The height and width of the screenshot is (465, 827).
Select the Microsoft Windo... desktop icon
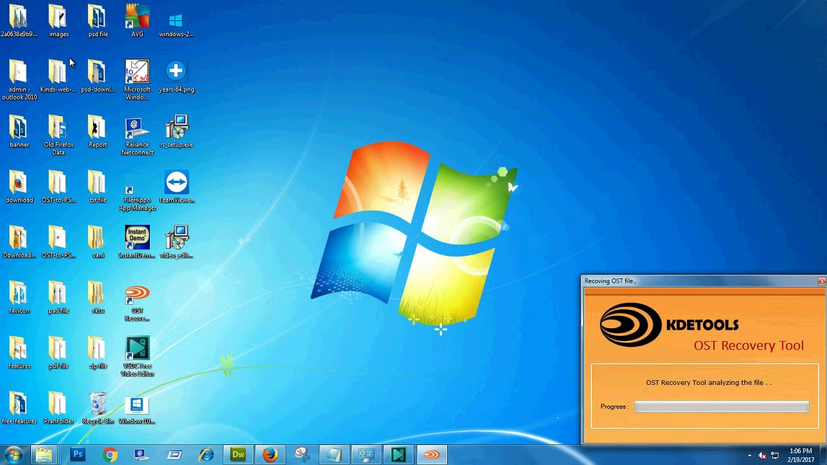137,81
